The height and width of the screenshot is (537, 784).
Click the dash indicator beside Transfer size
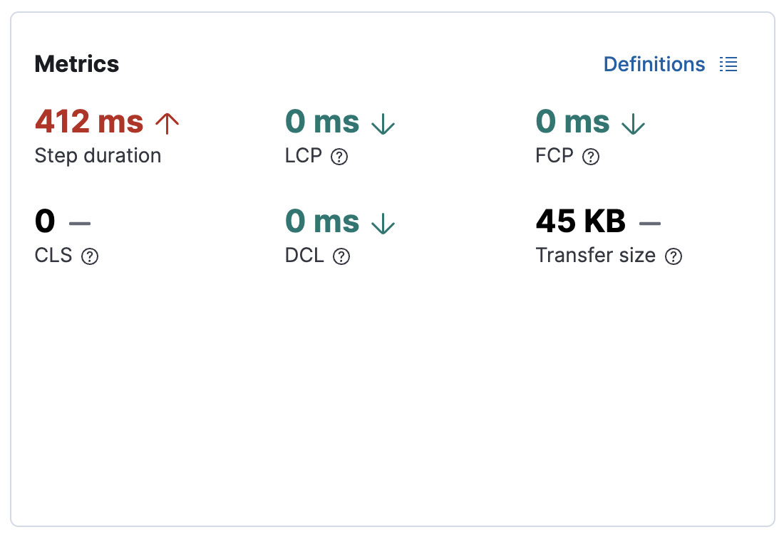649,222
